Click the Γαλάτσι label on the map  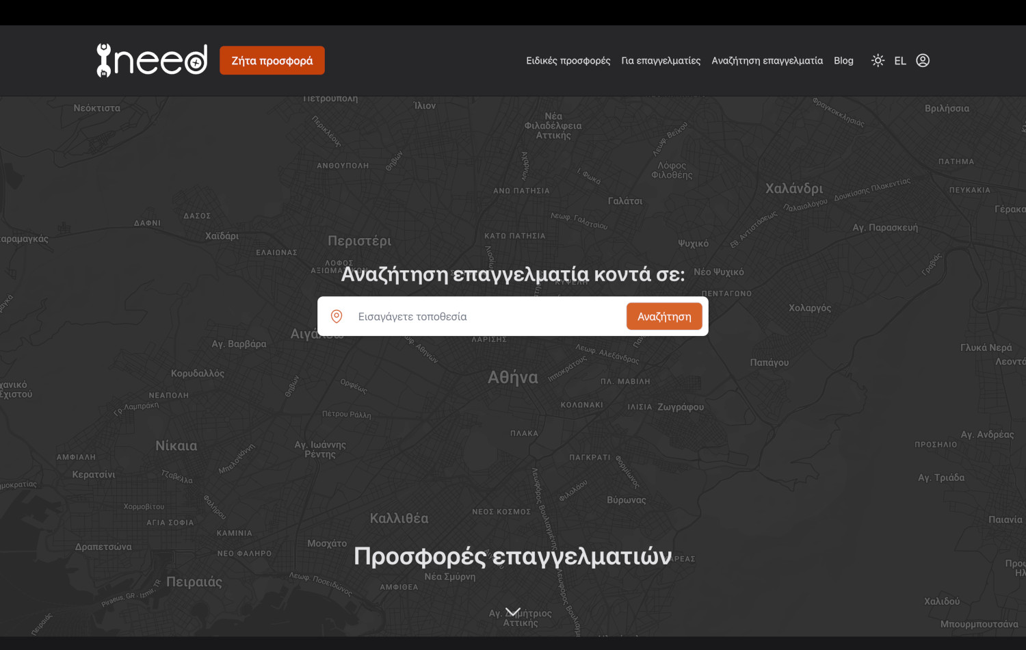(625, 201)
